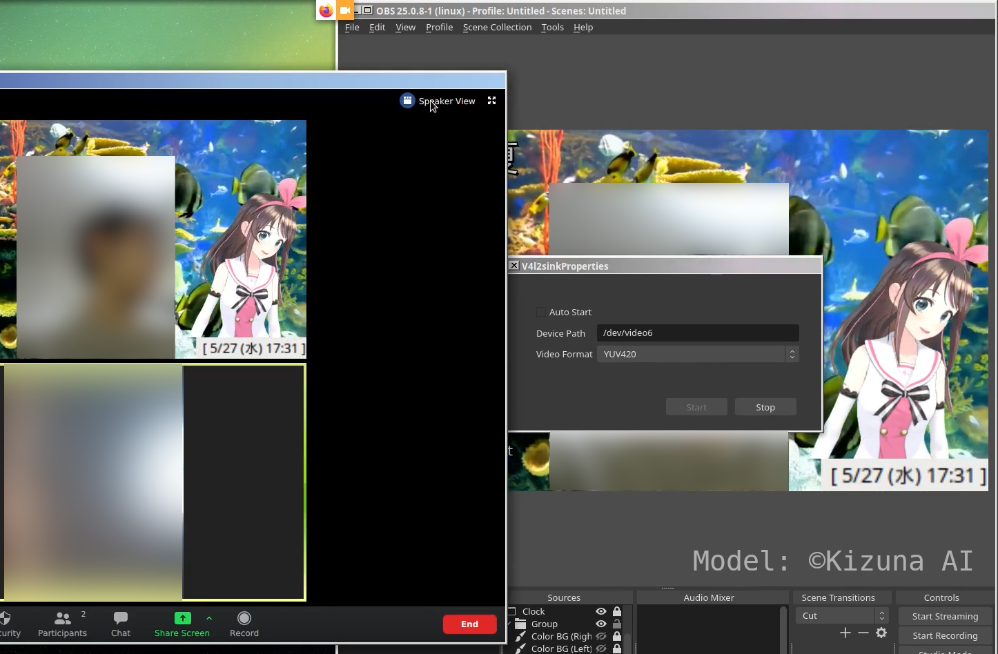Enter Zoom full screen mode

pyautogui.click(x=492, y=101)
